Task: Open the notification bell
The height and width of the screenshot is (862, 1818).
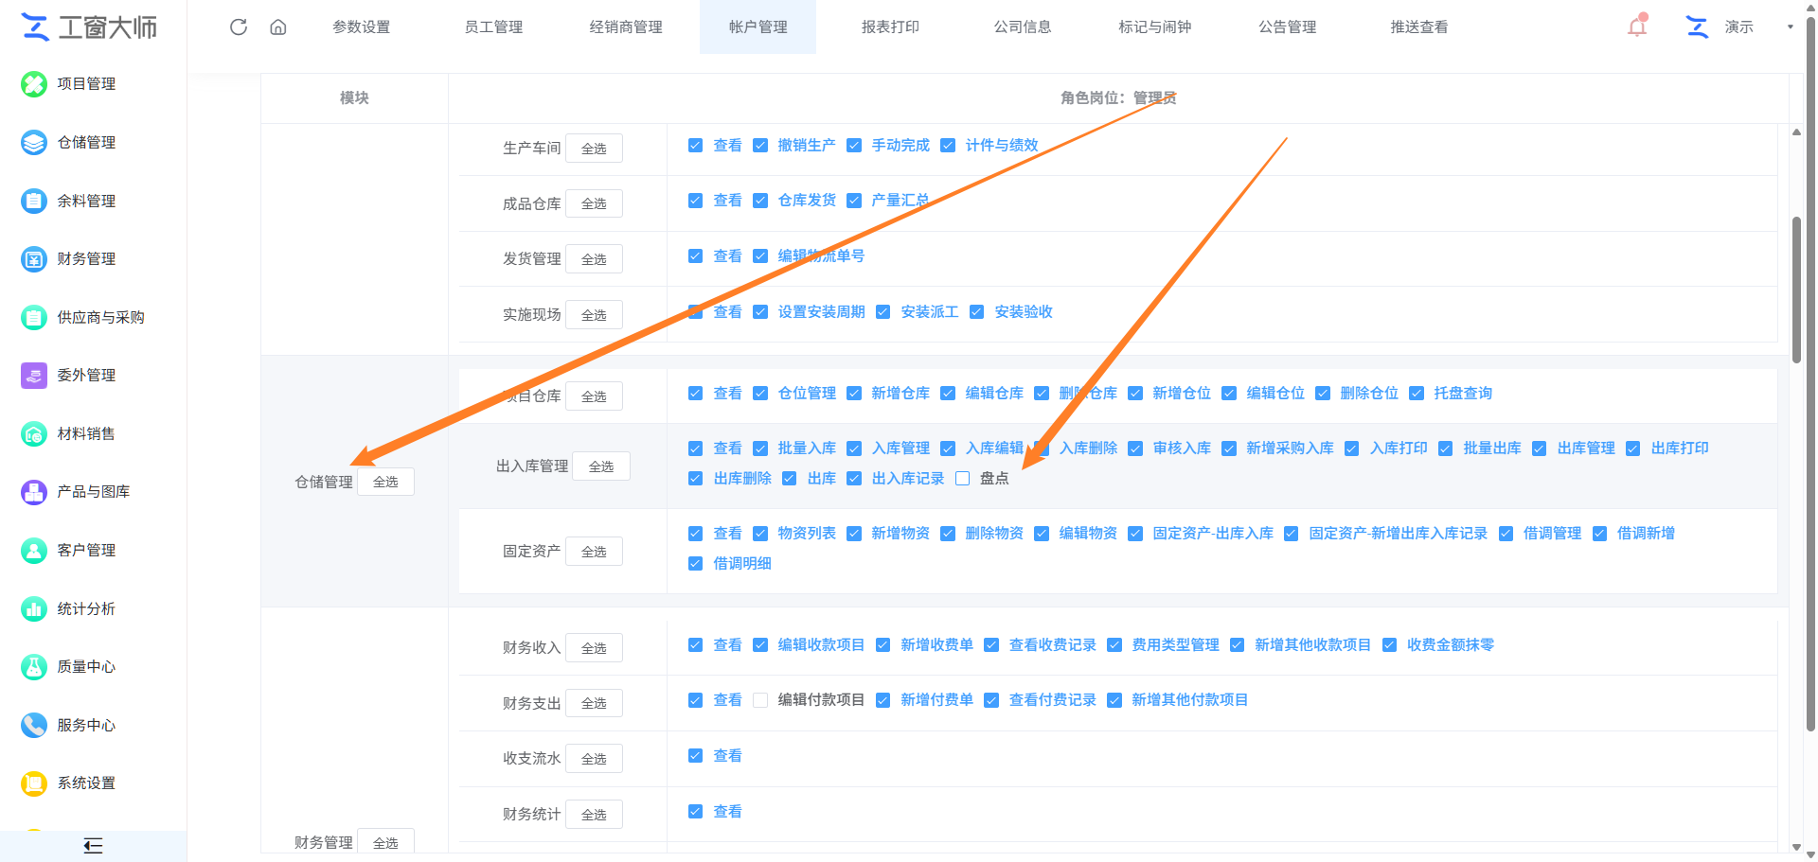Action: click(x=1637, y=26)
